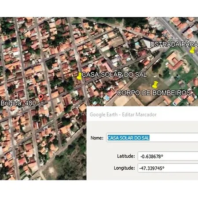Click the Longitude: field label
Image resolution: width=198 pixels, height=198 pixels.
click(x=125, y=168)
